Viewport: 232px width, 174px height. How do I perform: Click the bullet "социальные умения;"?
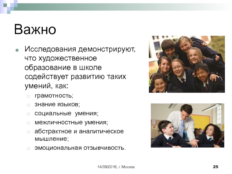66,113
